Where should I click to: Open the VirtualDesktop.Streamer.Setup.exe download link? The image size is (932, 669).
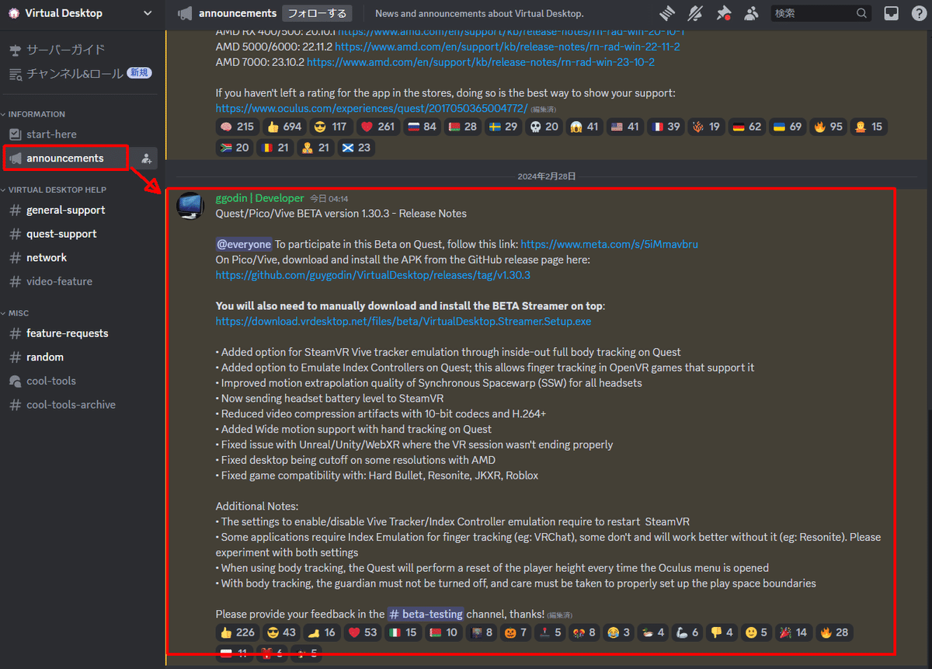403,321
